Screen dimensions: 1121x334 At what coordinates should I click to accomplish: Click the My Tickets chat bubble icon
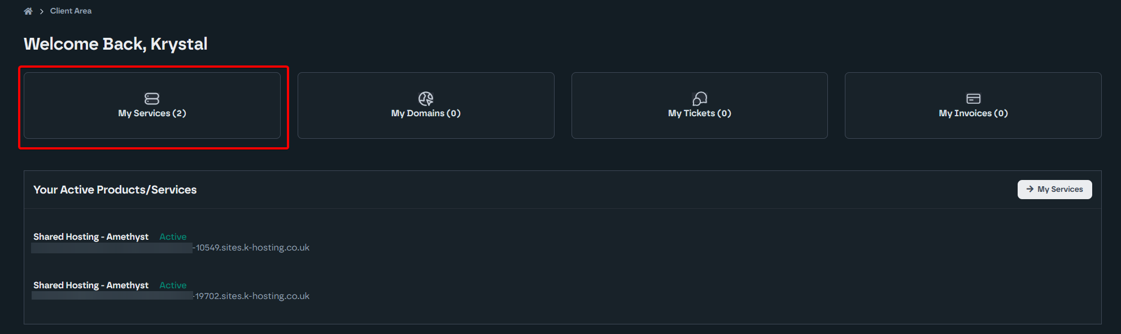coord(700,99)
